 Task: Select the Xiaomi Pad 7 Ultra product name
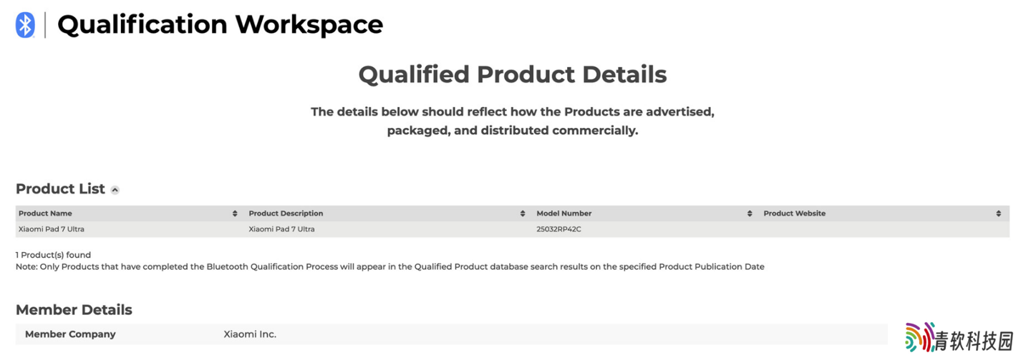click(x=52, y=229)
